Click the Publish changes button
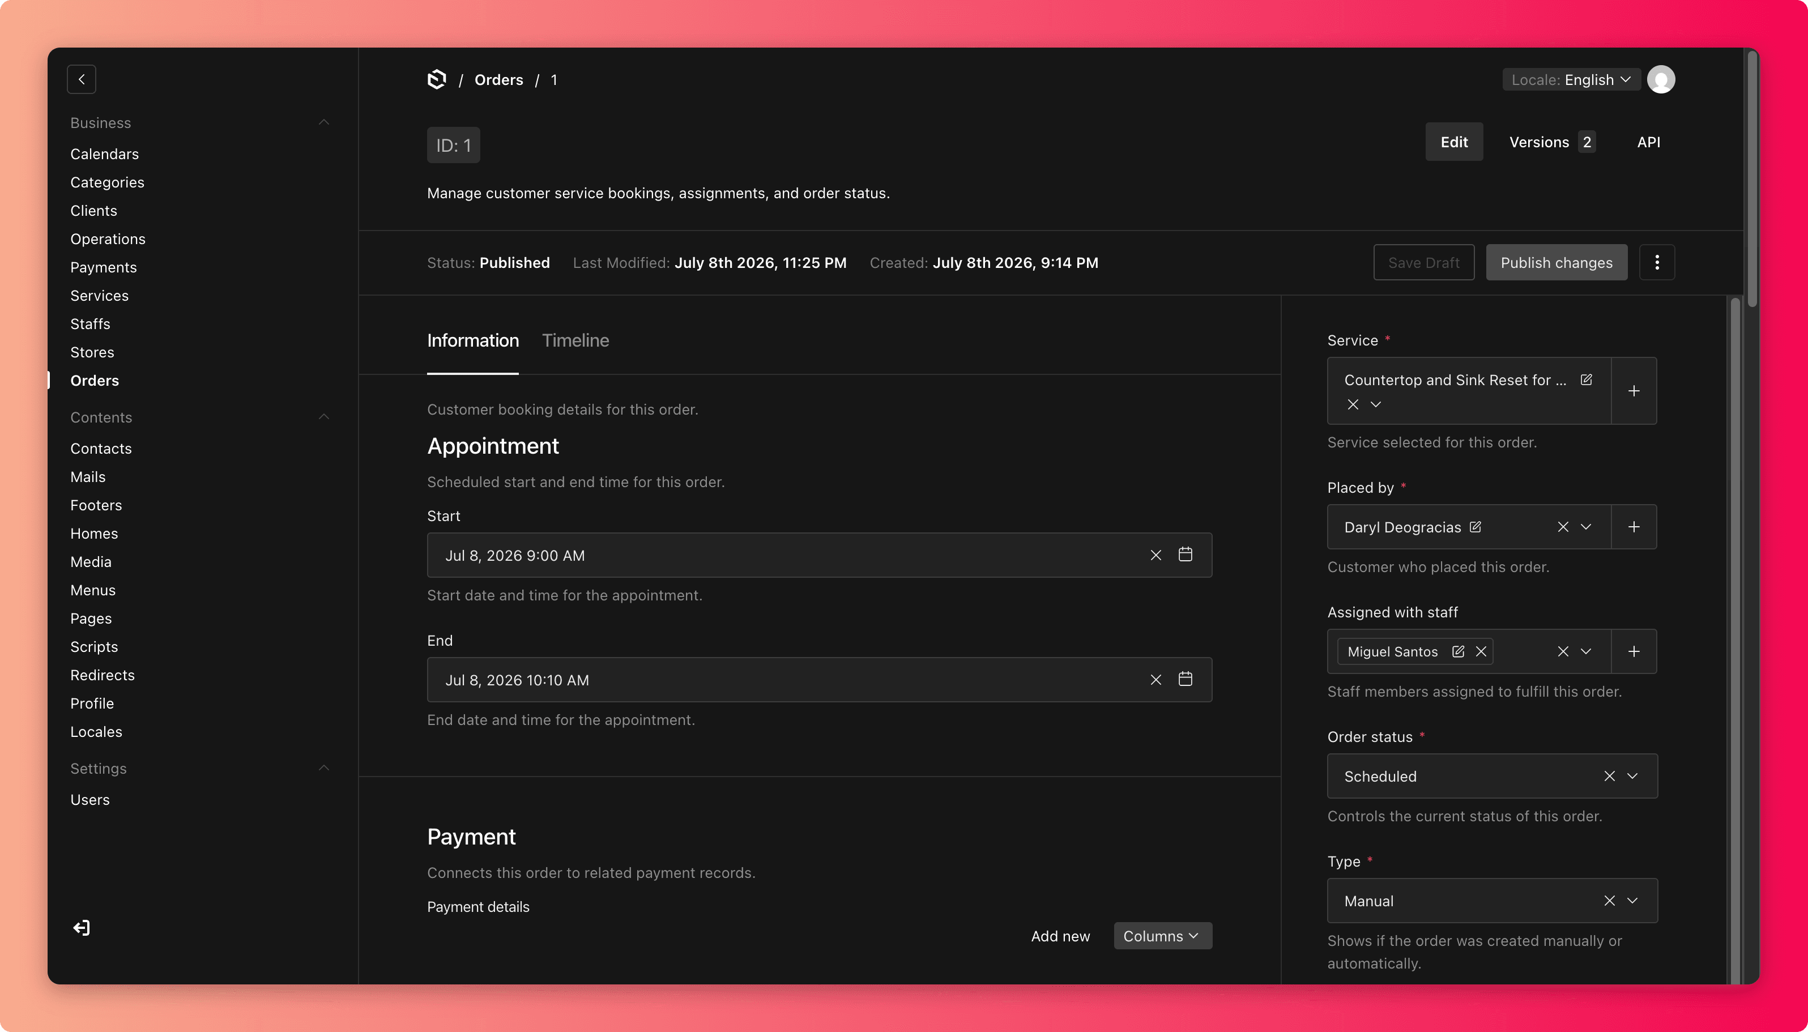1808x1032 pixels. click(1556, 262)
